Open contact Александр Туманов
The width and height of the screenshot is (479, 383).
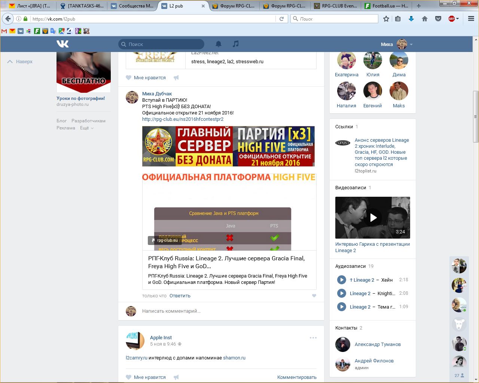[x=378, y=344]
